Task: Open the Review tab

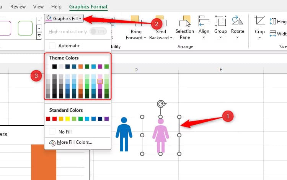Action: (18, 7)
